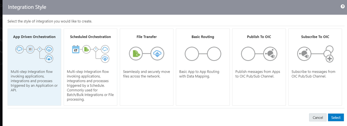Click the left empty circle in Basic Routing

pyautogui.click(x=192, y=54)
